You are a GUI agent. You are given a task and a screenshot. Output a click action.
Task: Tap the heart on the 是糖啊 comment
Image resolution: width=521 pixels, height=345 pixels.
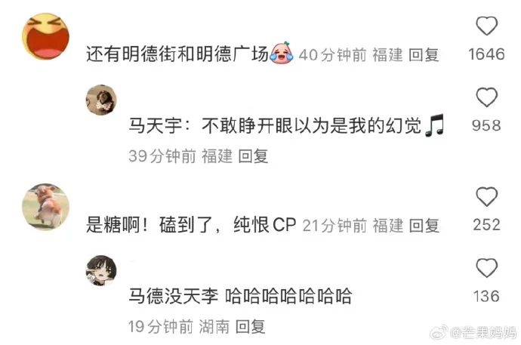click(486, 196)
